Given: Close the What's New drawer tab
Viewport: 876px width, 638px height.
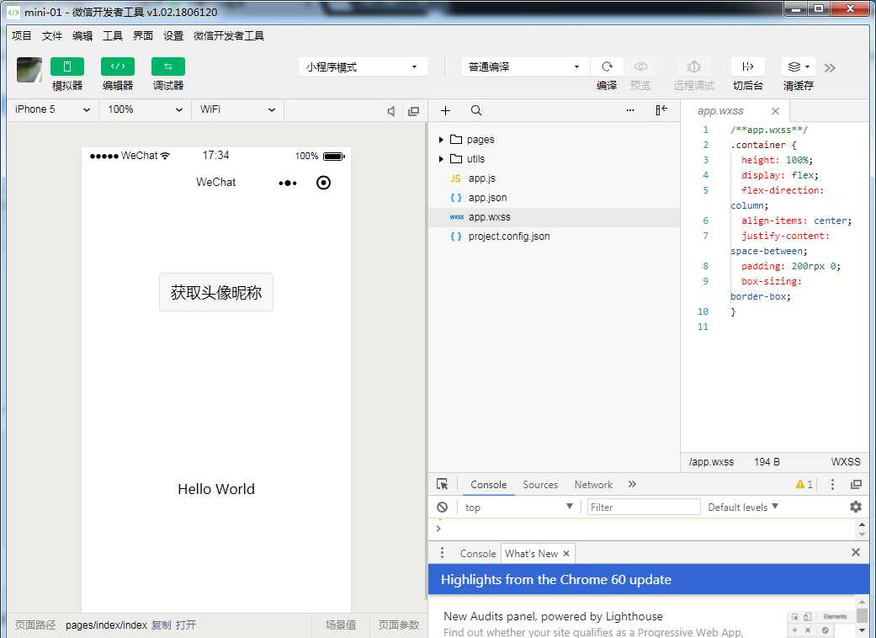Looking at the screenshot, I should coord(566,554).
